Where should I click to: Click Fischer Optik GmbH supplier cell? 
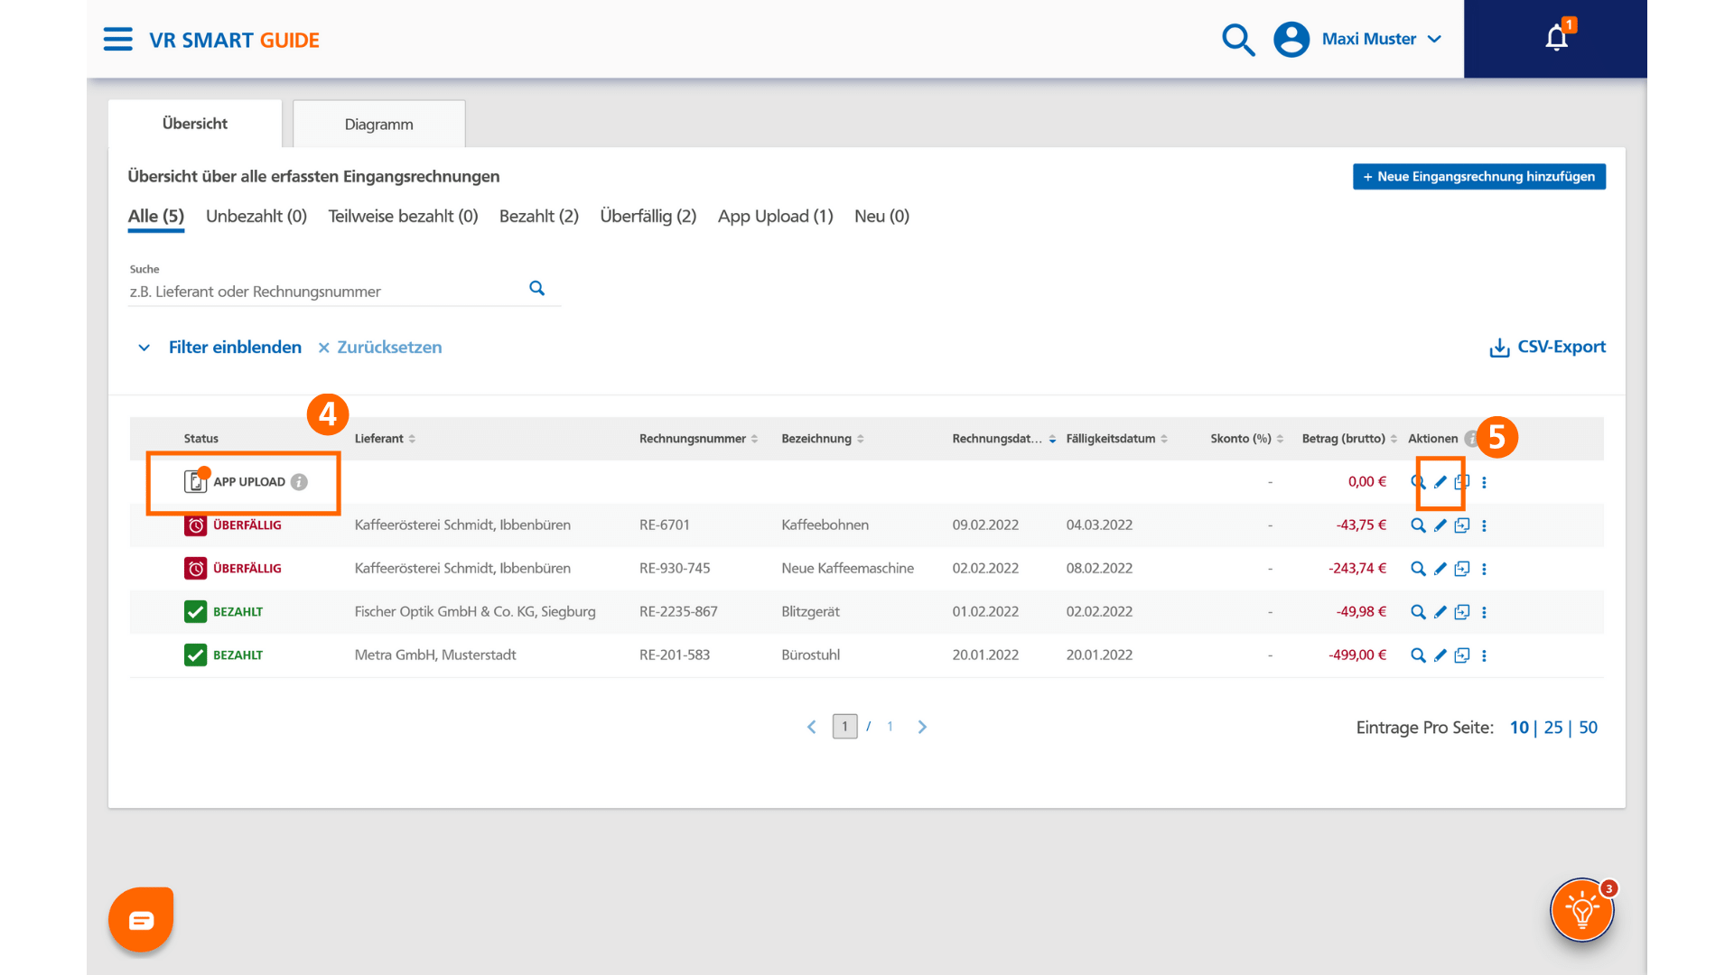[x=475, y=612]
